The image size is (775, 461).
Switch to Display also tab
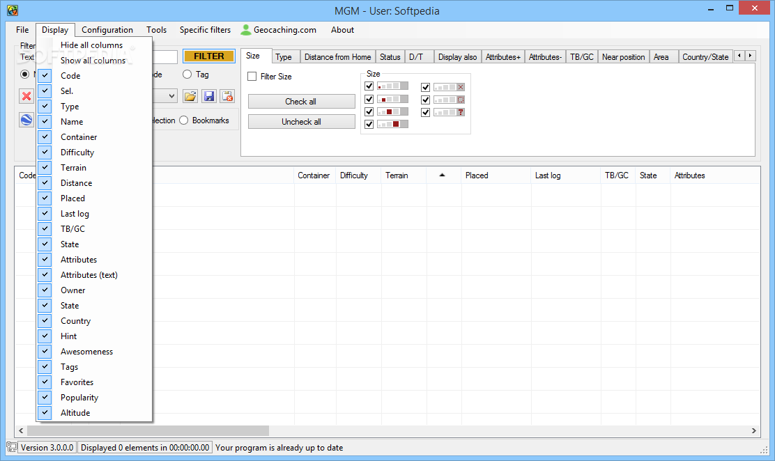[x=458, y=57]
